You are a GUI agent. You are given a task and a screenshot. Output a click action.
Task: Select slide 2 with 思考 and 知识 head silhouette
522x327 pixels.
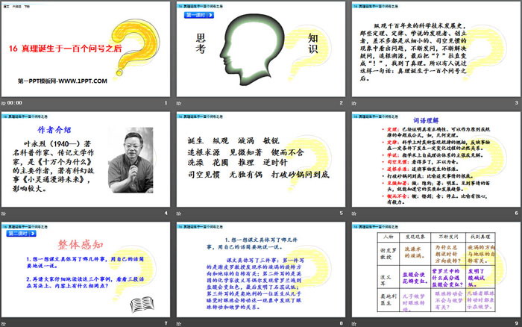click(x=261, y=49)
